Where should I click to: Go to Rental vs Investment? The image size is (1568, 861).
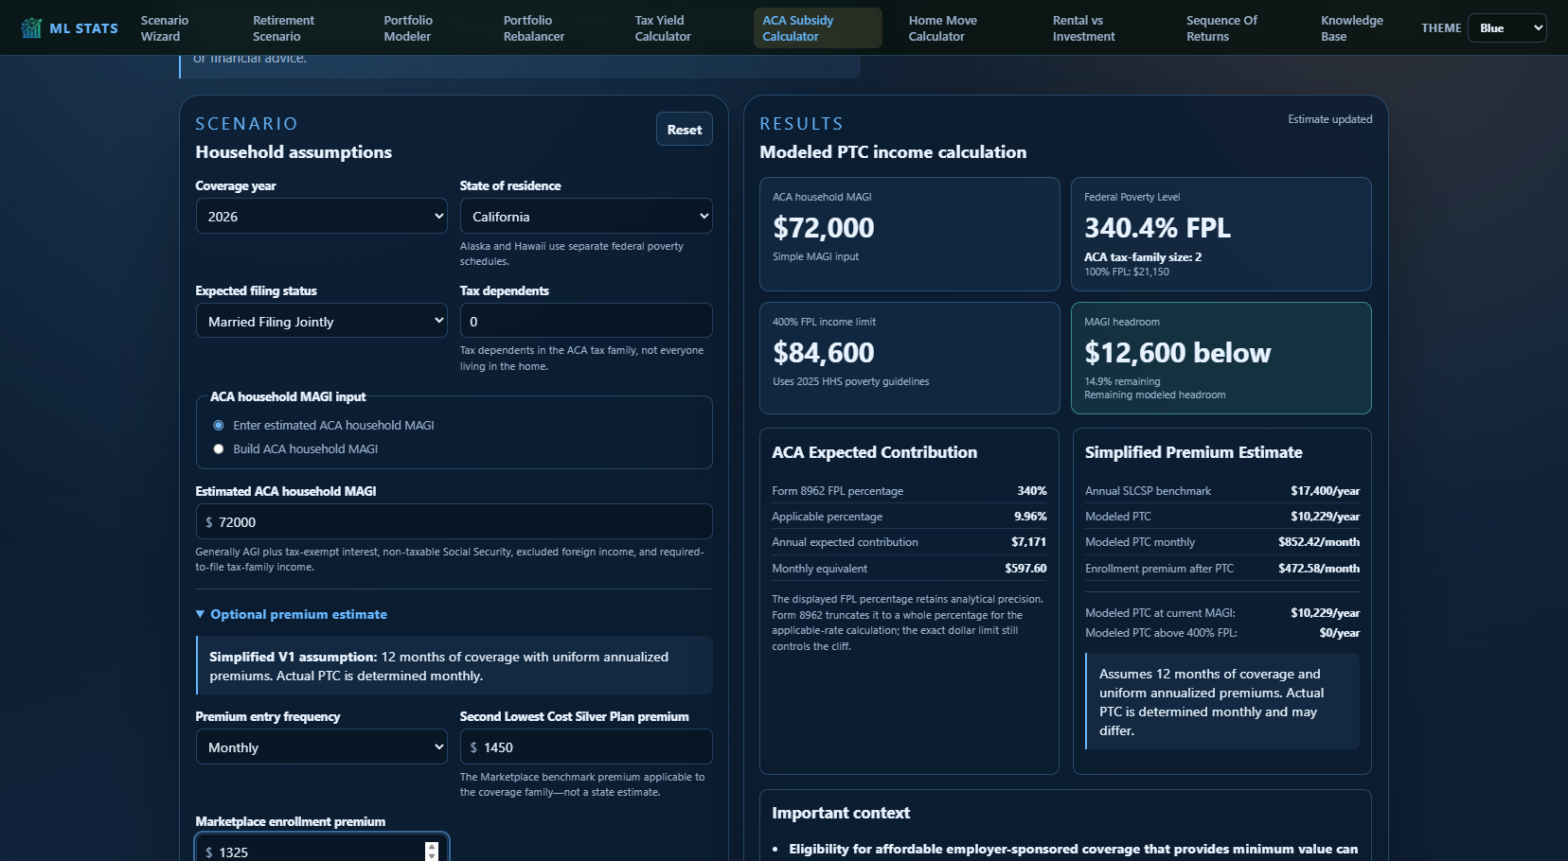pyautogui.click(x=1083, y=28)
